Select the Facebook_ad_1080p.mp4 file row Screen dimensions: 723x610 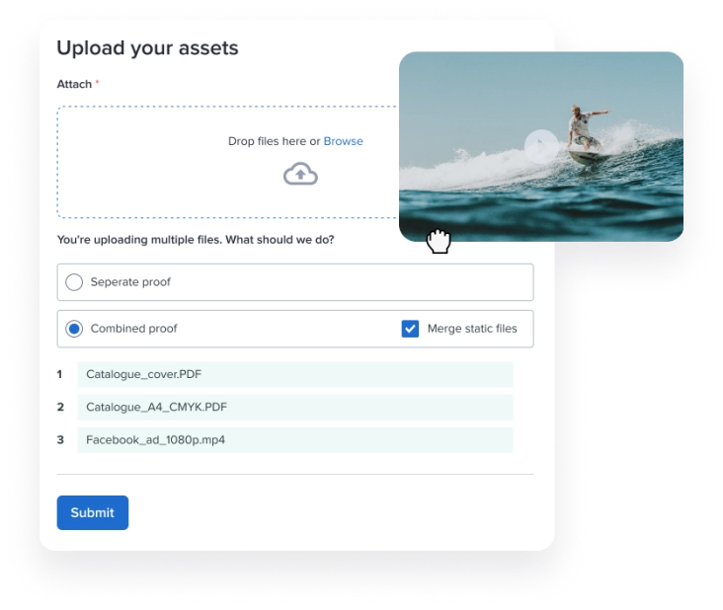pos(295,440)
